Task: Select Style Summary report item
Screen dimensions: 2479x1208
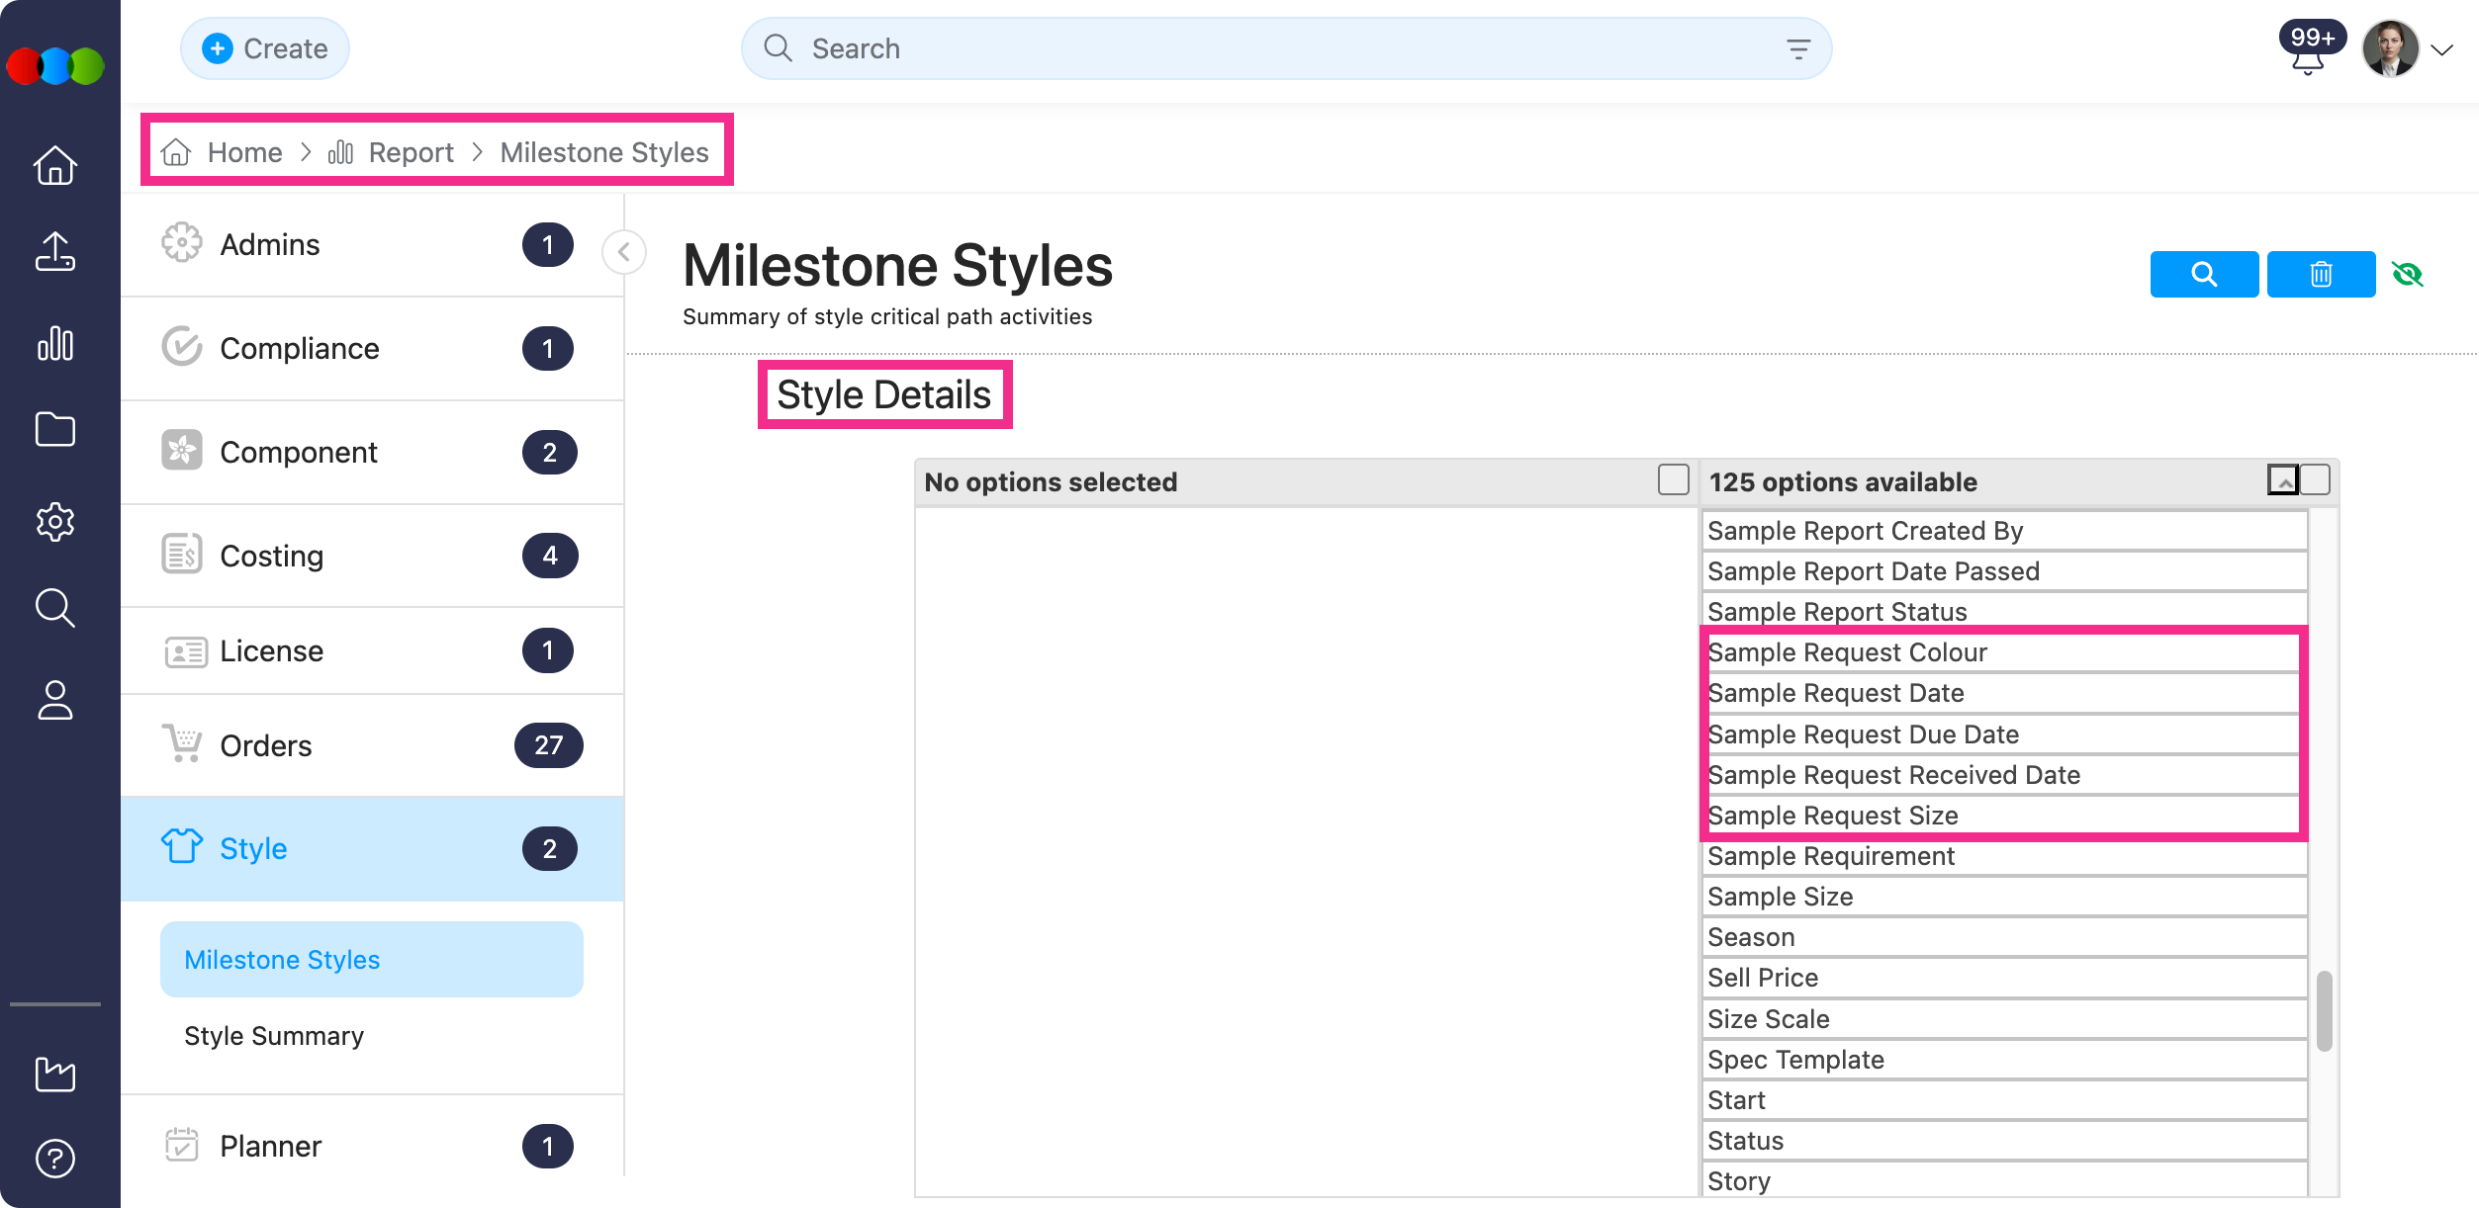Action: tap(274, 1036)
